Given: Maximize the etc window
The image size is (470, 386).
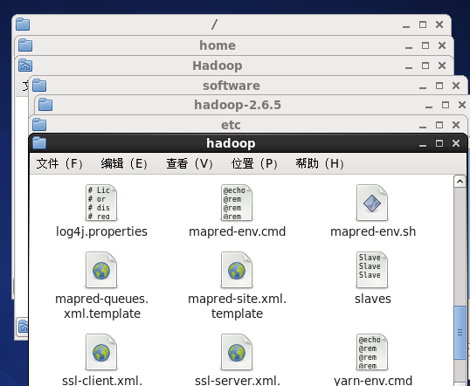Looking at the screenshot, I should coord(439,125).
